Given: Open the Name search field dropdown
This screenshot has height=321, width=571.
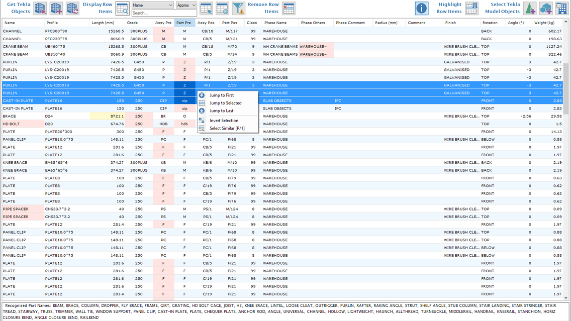Looking at the screenshot, I should (153, 5).
